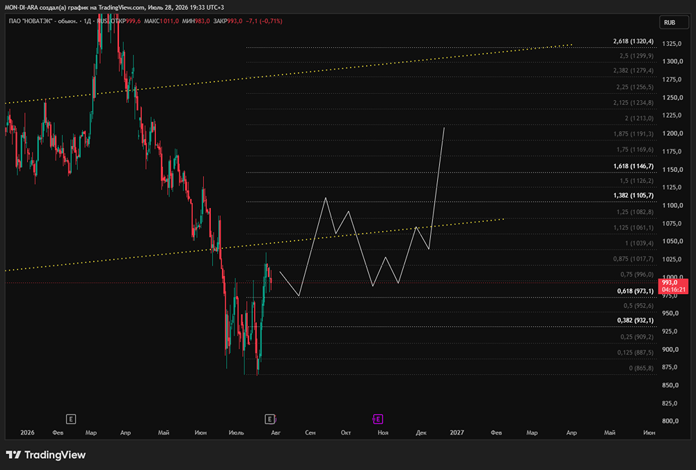Click 1 050,0 on the price axis
Screen dimensions: 696x470
click(x=672, y=241)
